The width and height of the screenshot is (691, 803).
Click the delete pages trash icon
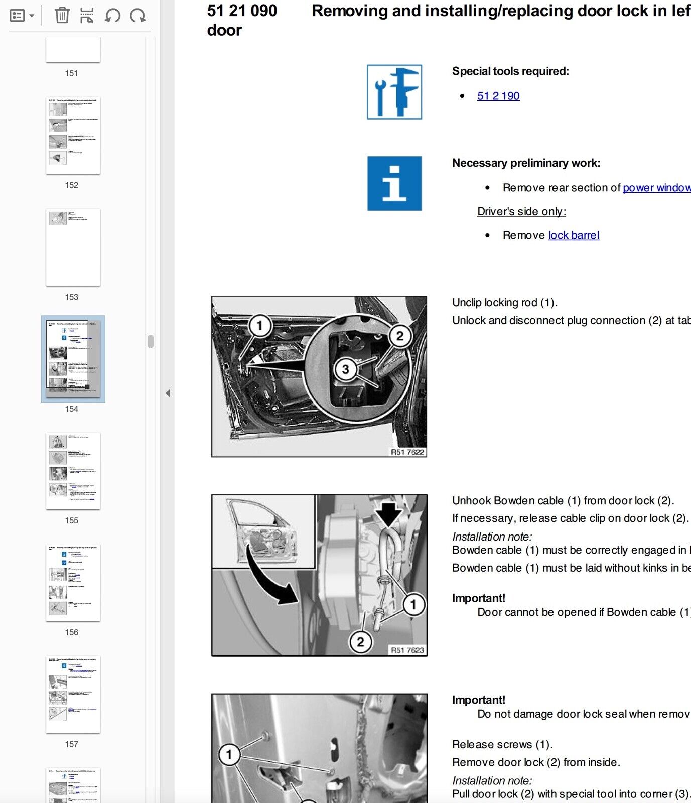(x=62, y=16)
